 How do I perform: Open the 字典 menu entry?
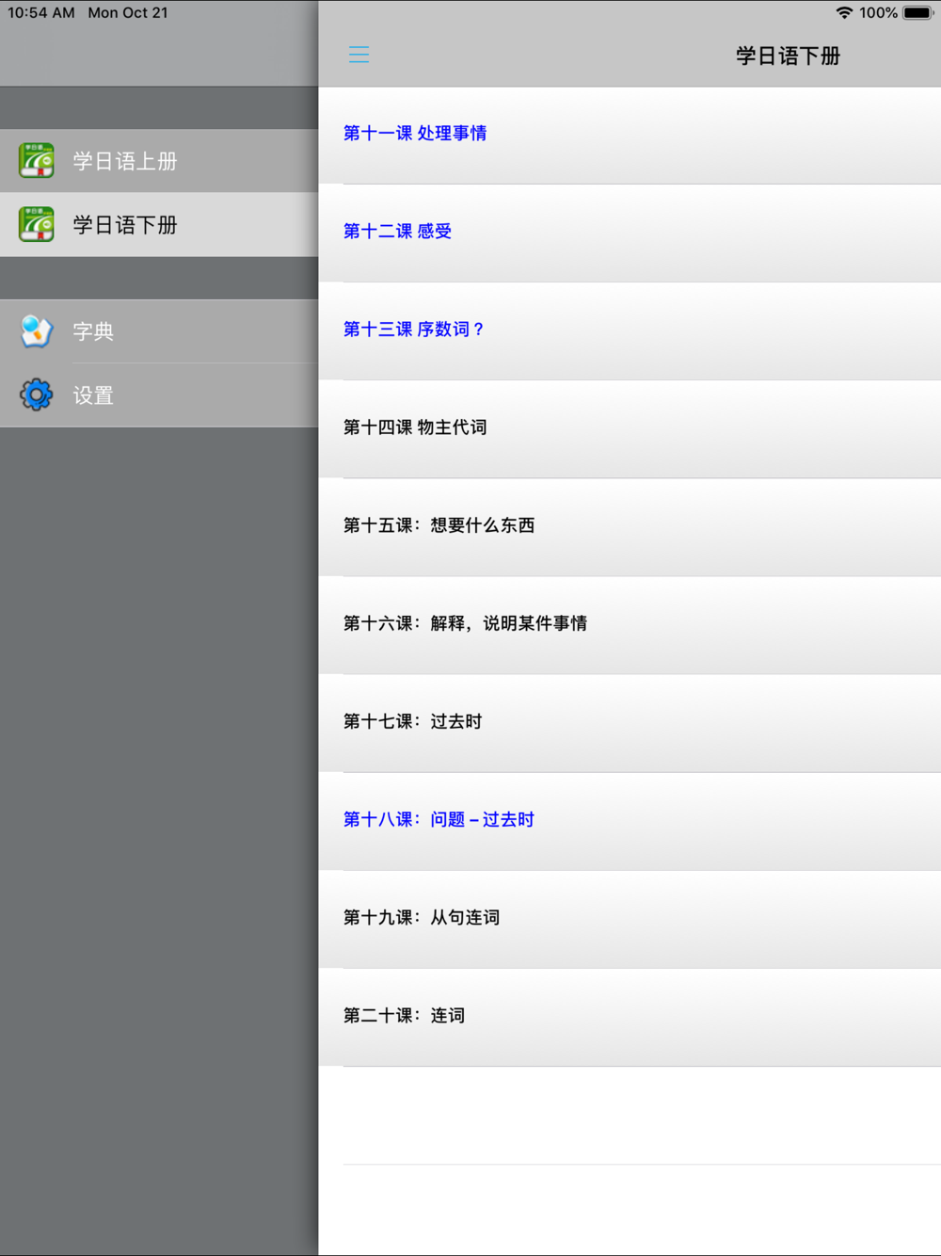(x=159, y=331)
